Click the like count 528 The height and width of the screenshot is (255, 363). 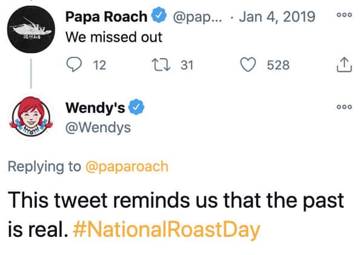pyautogui.click(x=278, y=65)
